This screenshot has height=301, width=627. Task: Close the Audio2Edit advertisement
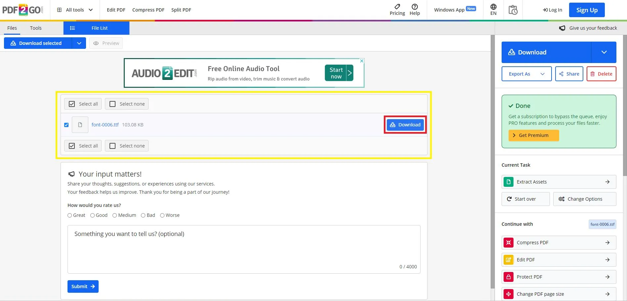(362, 61)
